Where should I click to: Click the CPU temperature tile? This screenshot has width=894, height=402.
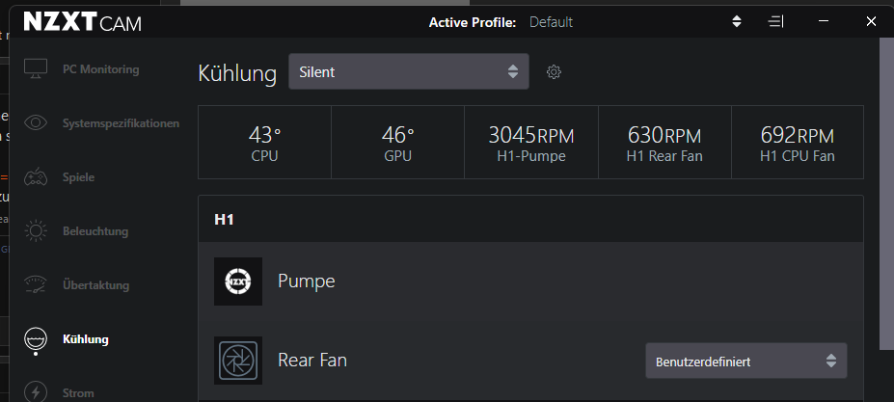pos(264,143)
